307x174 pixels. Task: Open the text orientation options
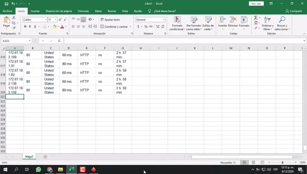pyautogui.click(x=91, y=19)
